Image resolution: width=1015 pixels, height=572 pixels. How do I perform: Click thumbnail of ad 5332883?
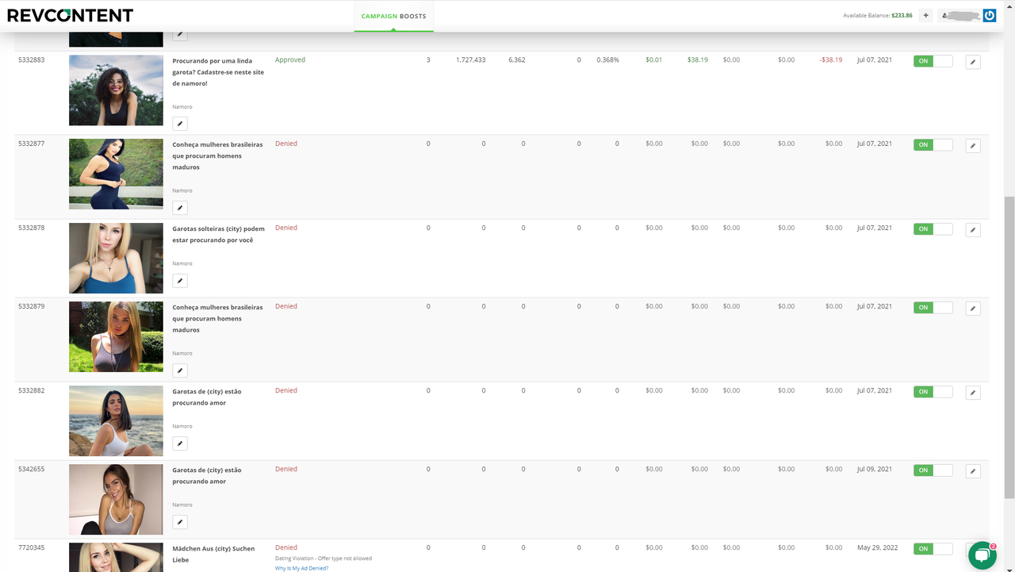(x=116, y=90)
